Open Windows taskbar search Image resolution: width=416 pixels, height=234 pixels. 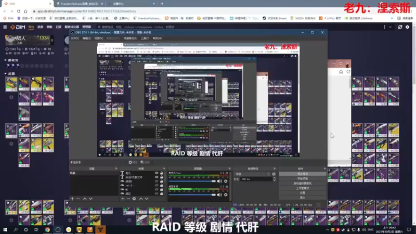click(16, 229)
